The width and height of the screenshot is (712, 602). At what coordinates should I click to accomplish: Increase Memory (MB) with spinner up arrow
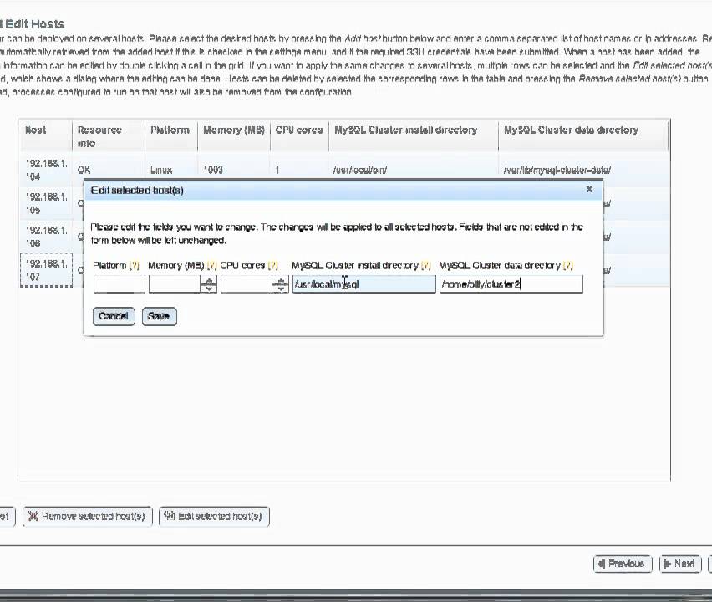tap(209, 280)
